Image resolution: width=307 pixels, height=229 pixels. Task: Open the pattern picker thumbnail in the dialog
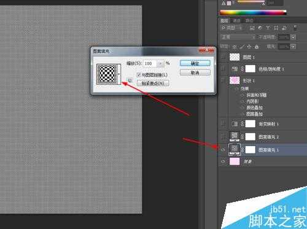107,74
